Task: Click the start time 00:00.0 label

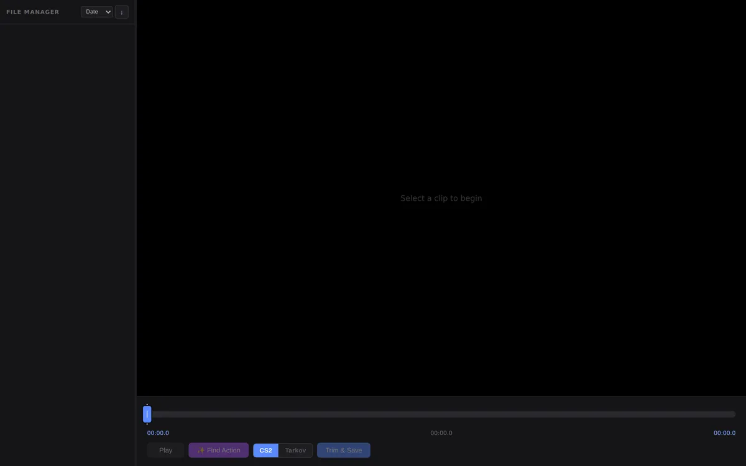Action: coord(158,433)
